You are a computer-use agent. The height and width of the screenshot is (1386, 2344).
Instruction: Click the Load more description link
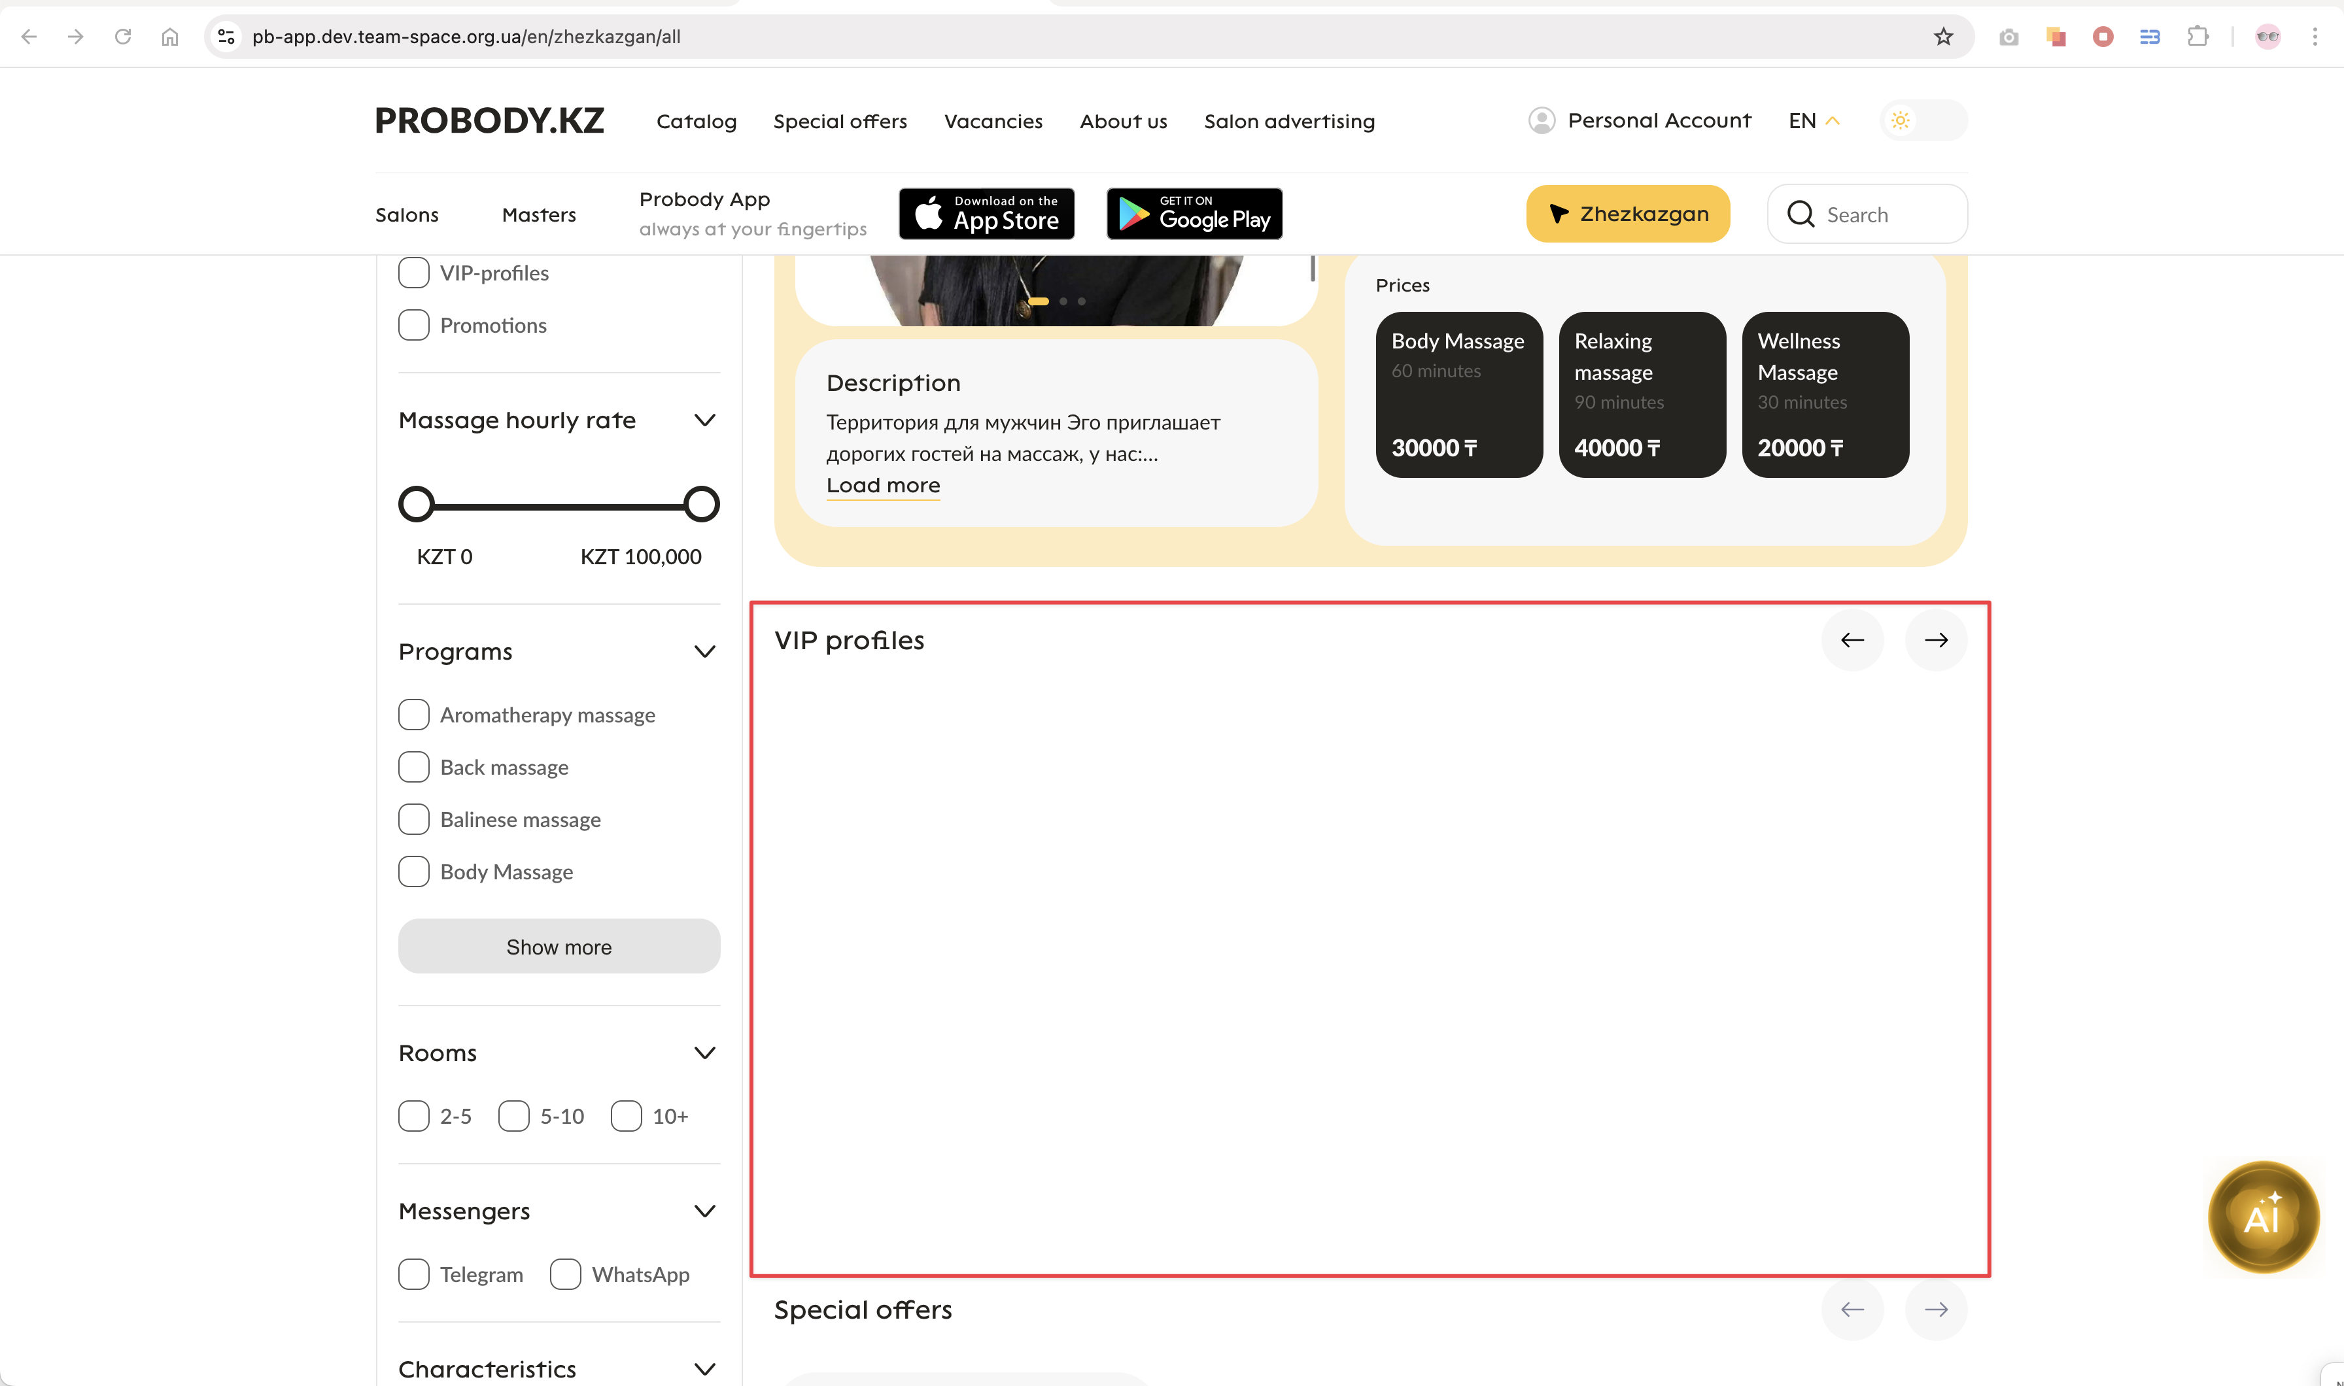(x=883, y=484)
